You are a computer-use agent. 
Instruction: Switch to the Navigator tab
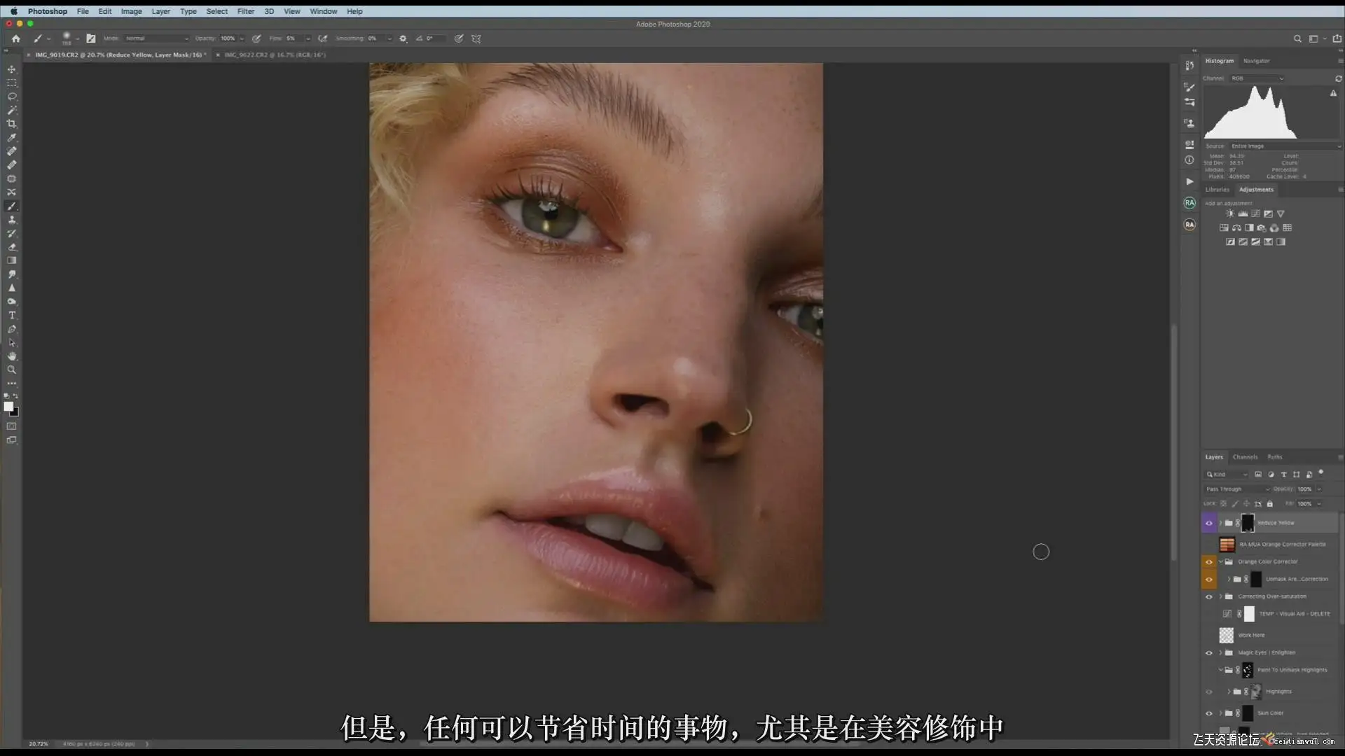(x=1256, y=61)
